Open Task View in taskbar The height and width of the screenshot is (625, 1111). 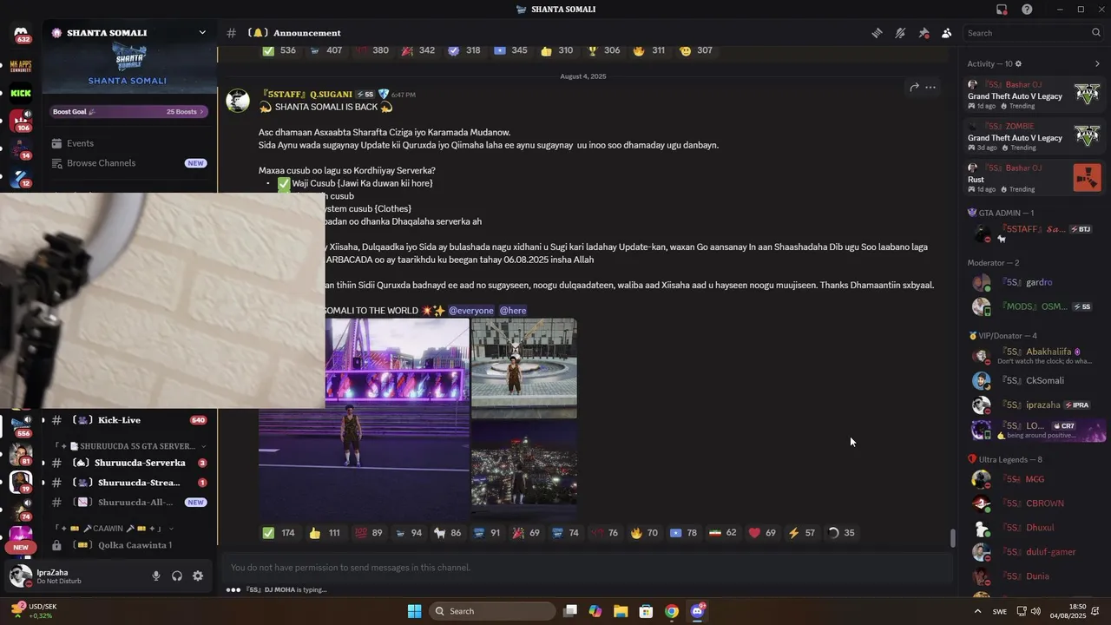pos(570,611)
